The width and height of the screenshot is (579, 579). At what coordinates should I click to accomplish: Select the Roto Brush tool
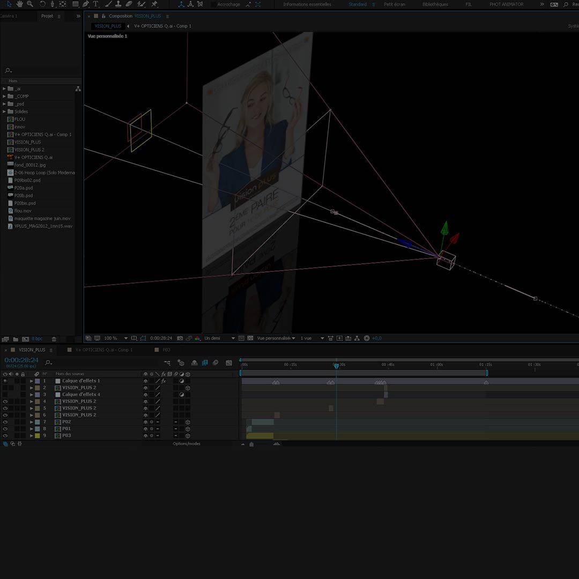coord(141,4)
